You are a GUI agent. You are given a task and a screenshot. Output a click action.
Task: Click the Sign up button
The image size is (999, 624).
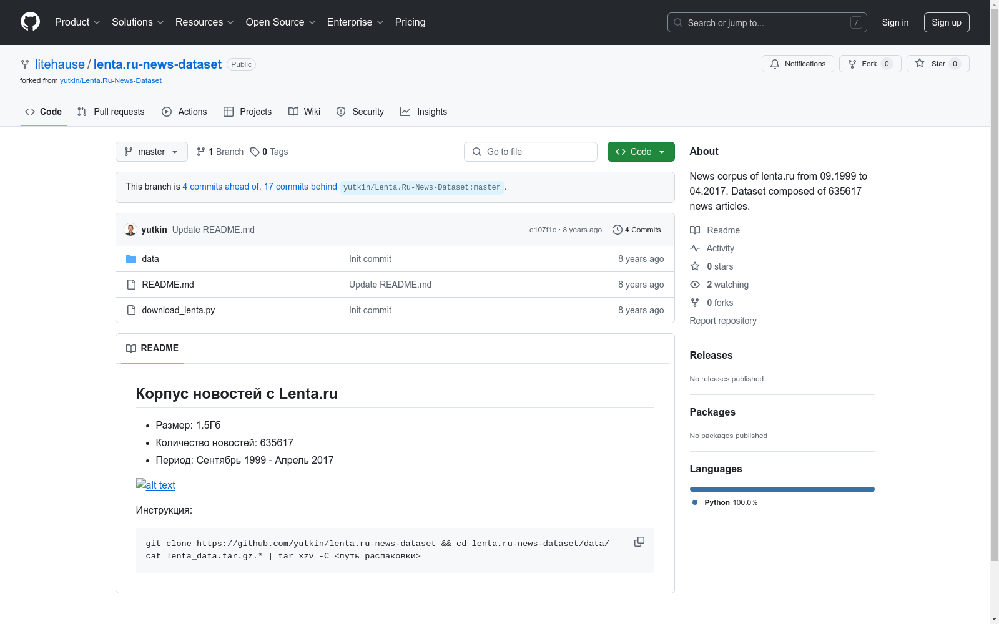pyautogui.click(x=947, y=22)
